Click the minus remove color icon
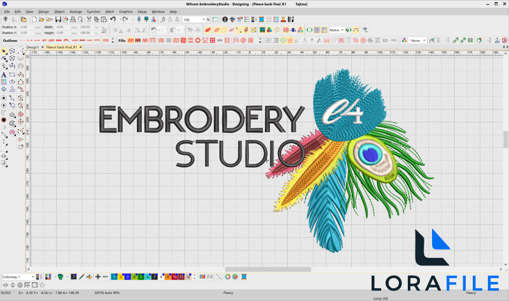 tap(105, 277)
